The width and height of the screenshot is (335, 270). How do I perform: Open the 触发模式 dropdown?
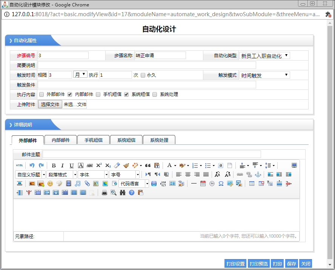tap(264, 75)
